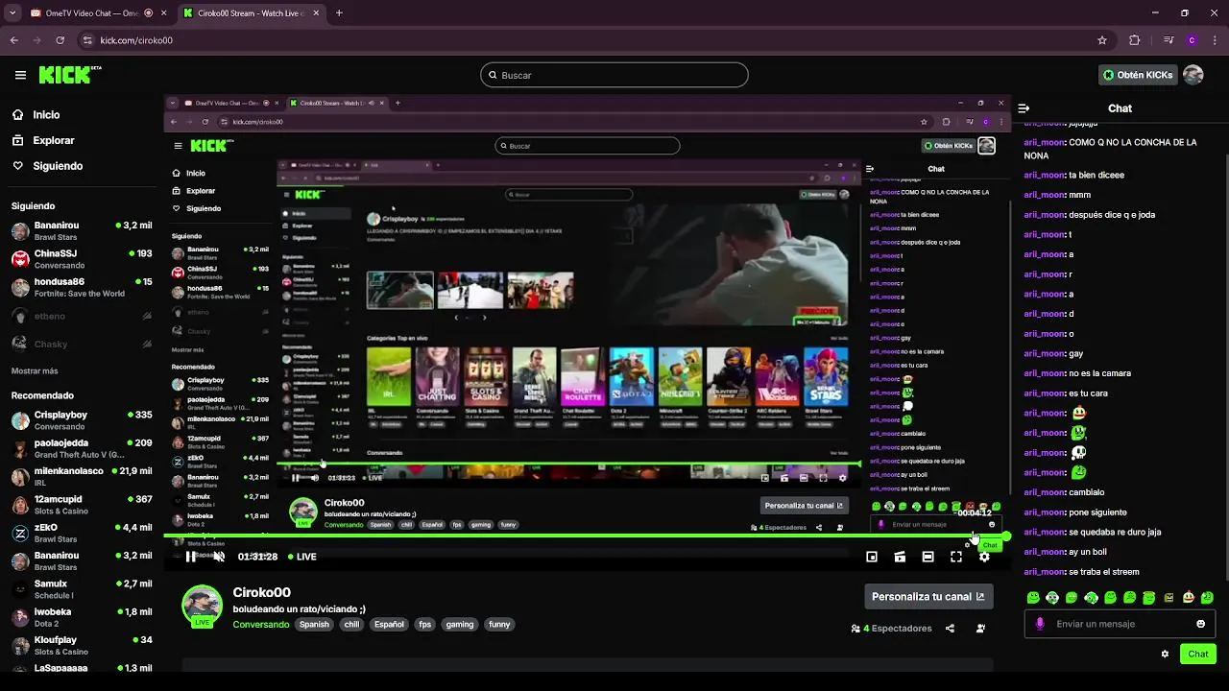Toggle fullscreen on the video player
This screenshot has height=691, width=1229.
click(956, 557)
